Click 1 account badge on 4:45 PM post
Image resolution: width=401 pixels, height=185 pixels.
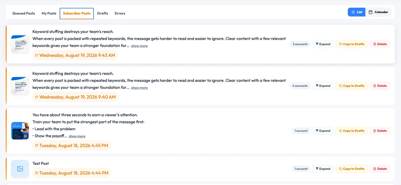(x=301, y=131)
